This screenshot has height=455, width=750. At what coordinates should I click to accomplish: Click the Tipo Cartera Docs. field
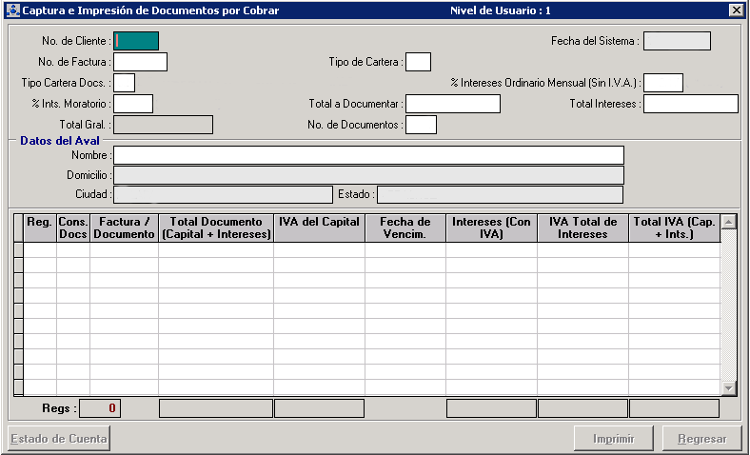tap(124, 83)
